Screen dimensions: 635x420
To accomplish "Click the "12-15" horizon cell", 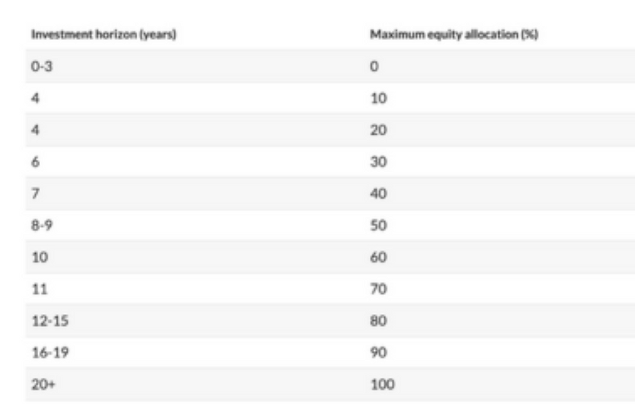I will (x=45, y=321).
